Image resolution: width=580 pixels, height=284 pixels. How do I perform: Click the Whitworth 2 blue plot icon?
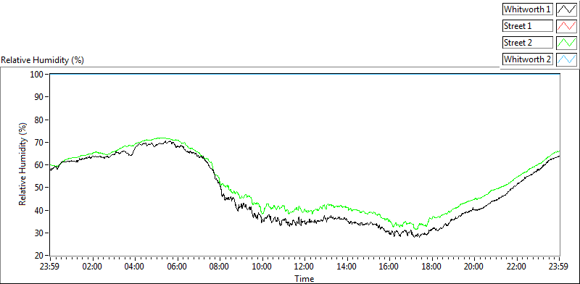tap(566, 59)
